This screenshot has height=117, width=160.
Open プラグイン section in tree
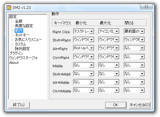[x=16, y=53]
